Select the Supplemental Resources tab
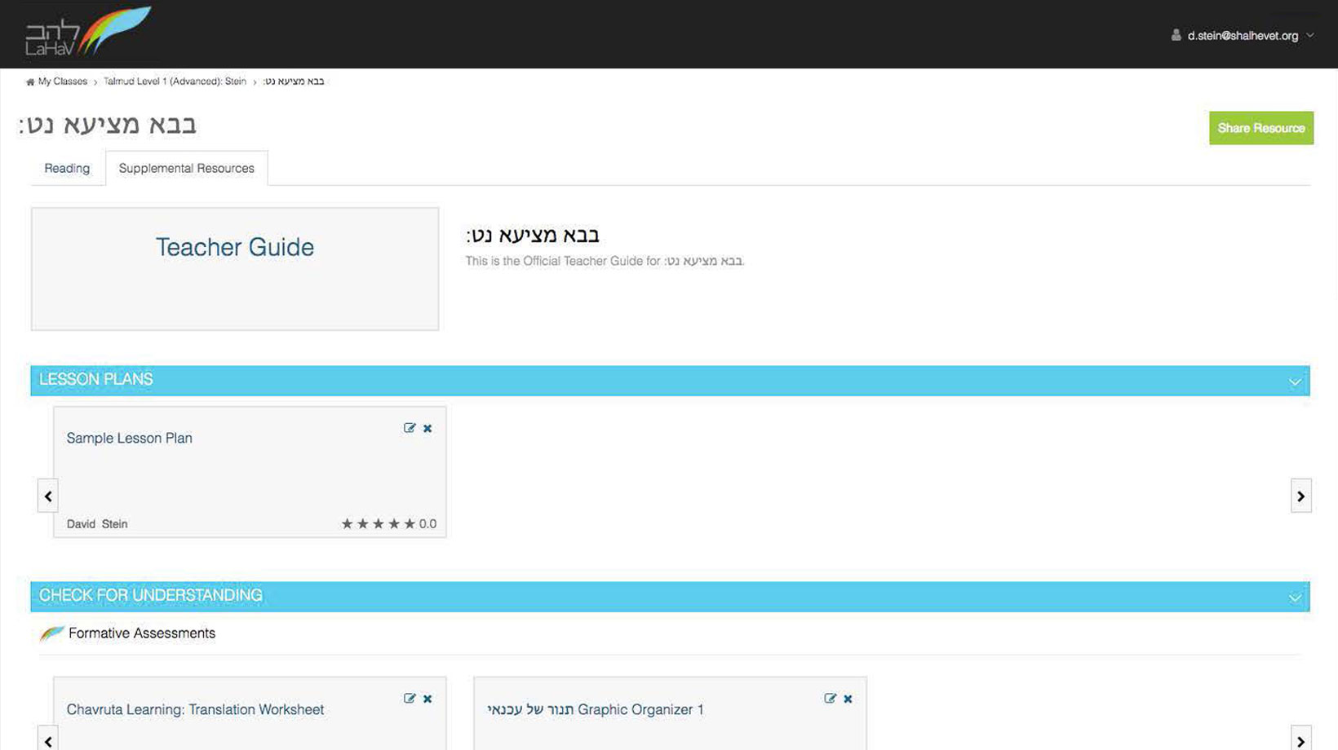Viewport: 1338px width, 750px height. pyautogui.click(x=186, y=168)
